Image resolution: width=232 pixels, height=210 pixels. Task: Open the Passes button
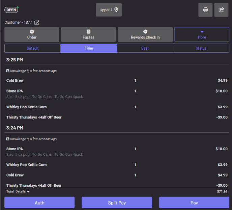coord(88,34)
